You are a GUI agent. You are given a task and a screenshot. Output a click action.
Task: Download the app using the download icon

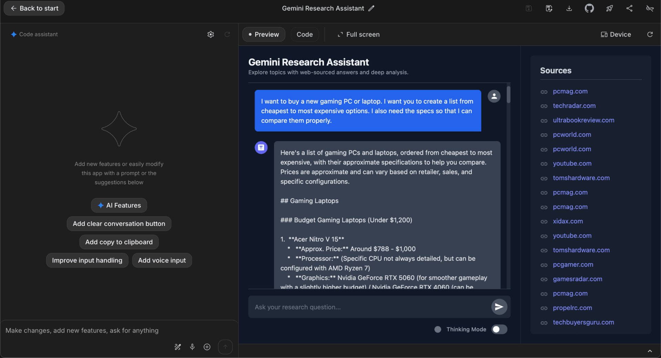tap(569, 8)
